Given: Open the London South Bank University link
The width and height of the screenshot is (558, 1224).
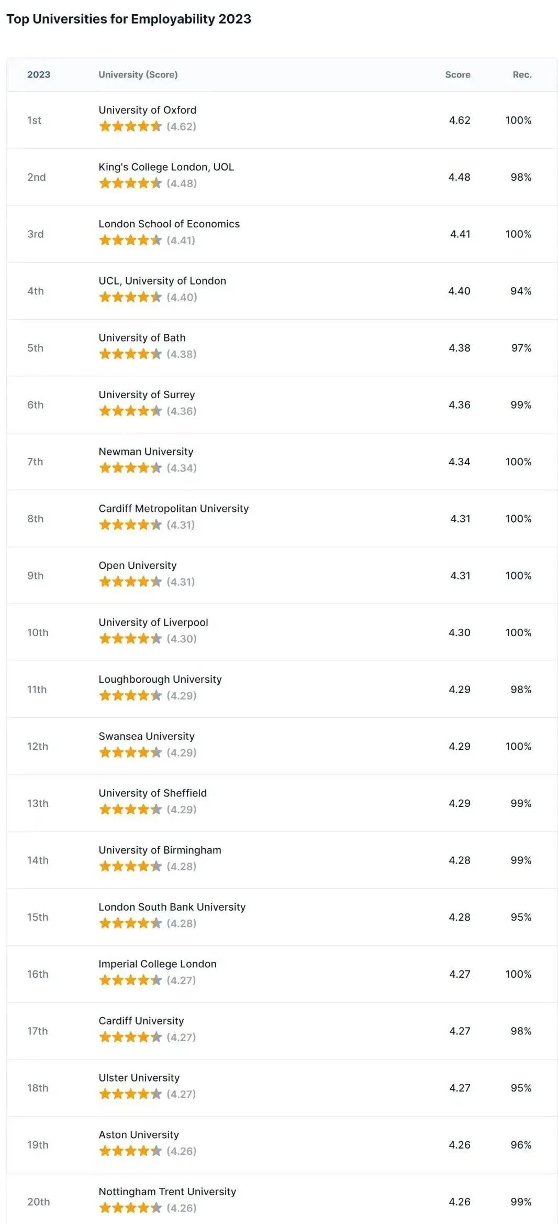Looking at the screenshot, I should [x=172, y=907].
